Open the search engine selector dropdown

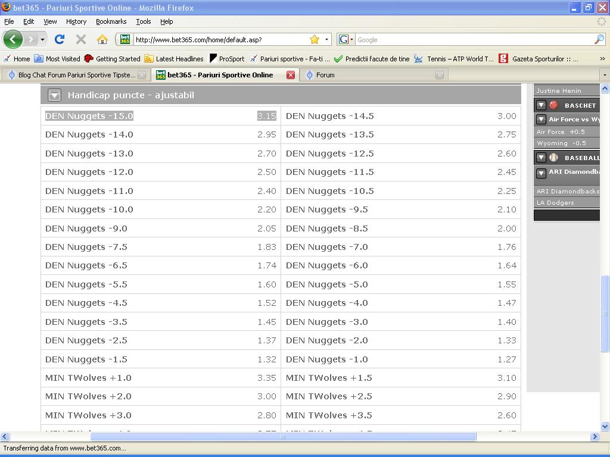tap(351, 39)
